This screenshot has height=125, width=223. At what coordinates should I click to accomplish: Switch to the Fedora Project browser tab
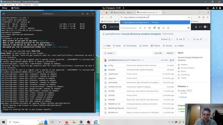coord(122,12)
